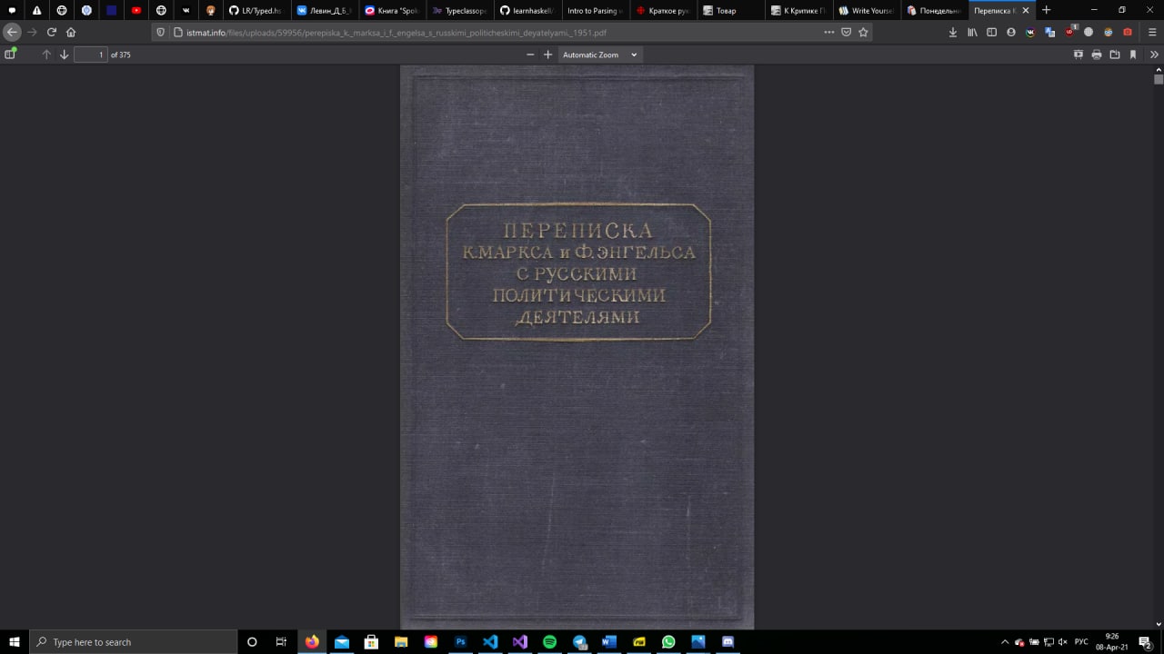Screen dimensions: 1164x654
Task: Open Discord from taskbar
Action: pos(727,641)
